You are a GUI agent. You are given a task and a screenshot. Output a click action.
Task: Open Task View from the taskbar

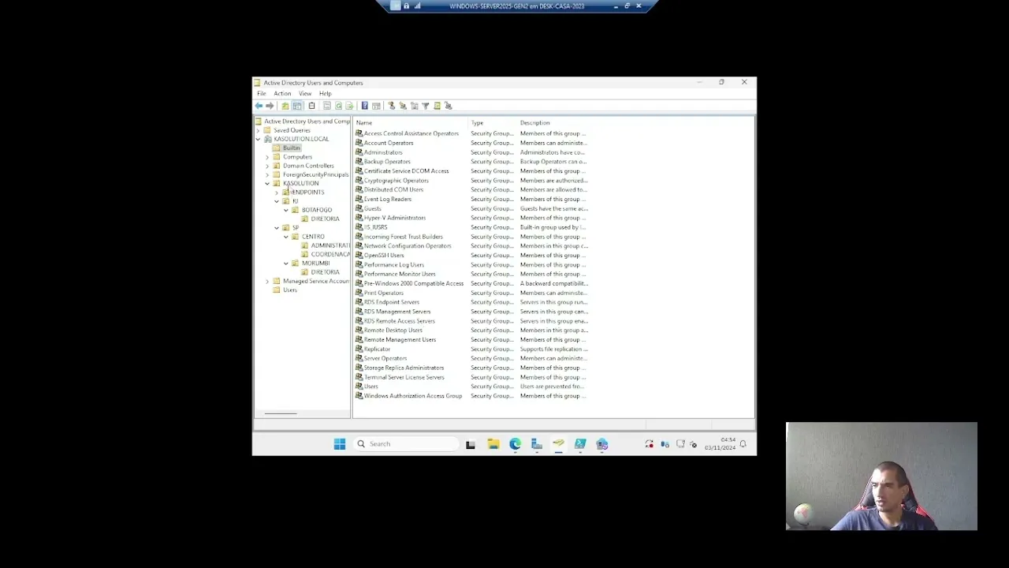471,444
